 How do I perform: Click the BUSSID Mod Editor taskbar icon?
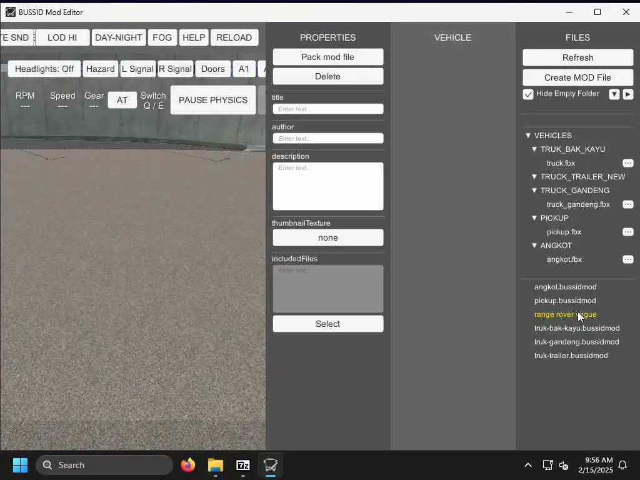[270, 465]
